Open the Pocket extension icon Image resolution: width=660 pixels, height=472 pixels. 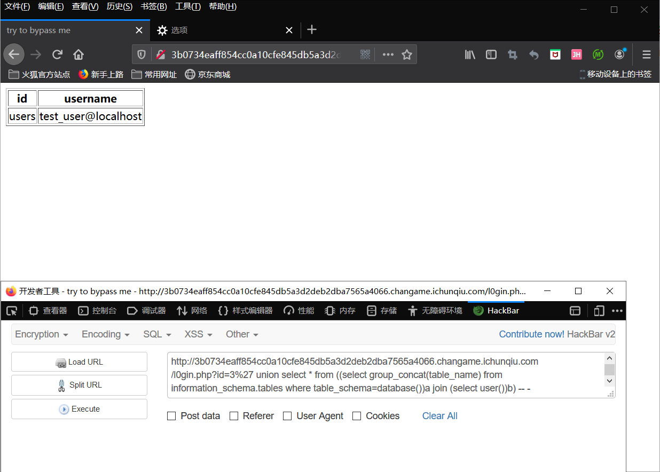click(555, 54)
